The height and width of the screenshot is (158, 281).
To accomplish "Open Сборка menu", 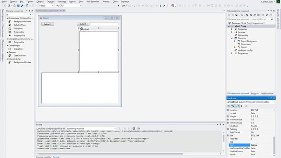I will pyautogui.click(x=40, y=2).
